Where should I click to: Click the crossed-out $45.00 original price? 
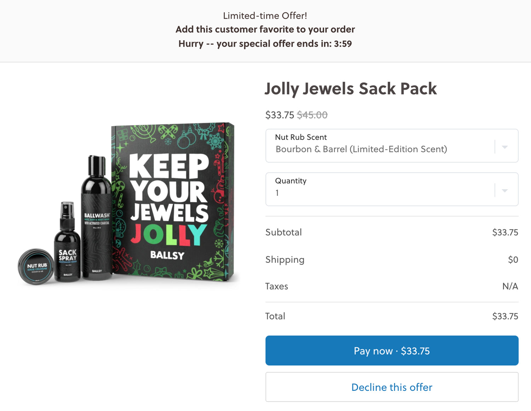(312, 115)
